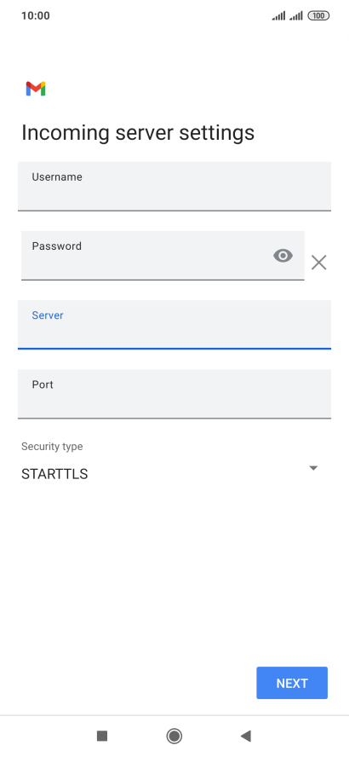Tap the Incoming server settings heading
Image resolution: width=349 pixels, height=757 pixels.
tap(138, 133)
